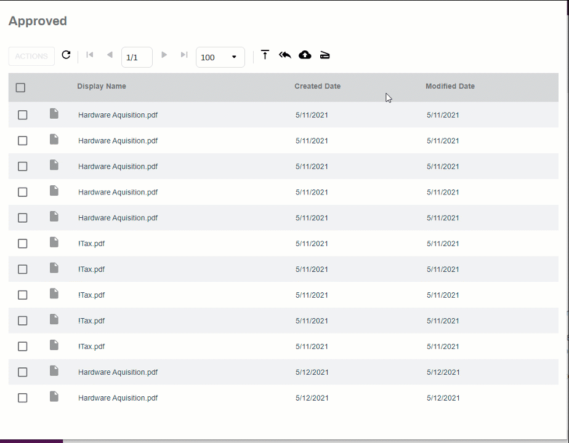
Task: Click the refresh list icon
Action: click(66, 55)
